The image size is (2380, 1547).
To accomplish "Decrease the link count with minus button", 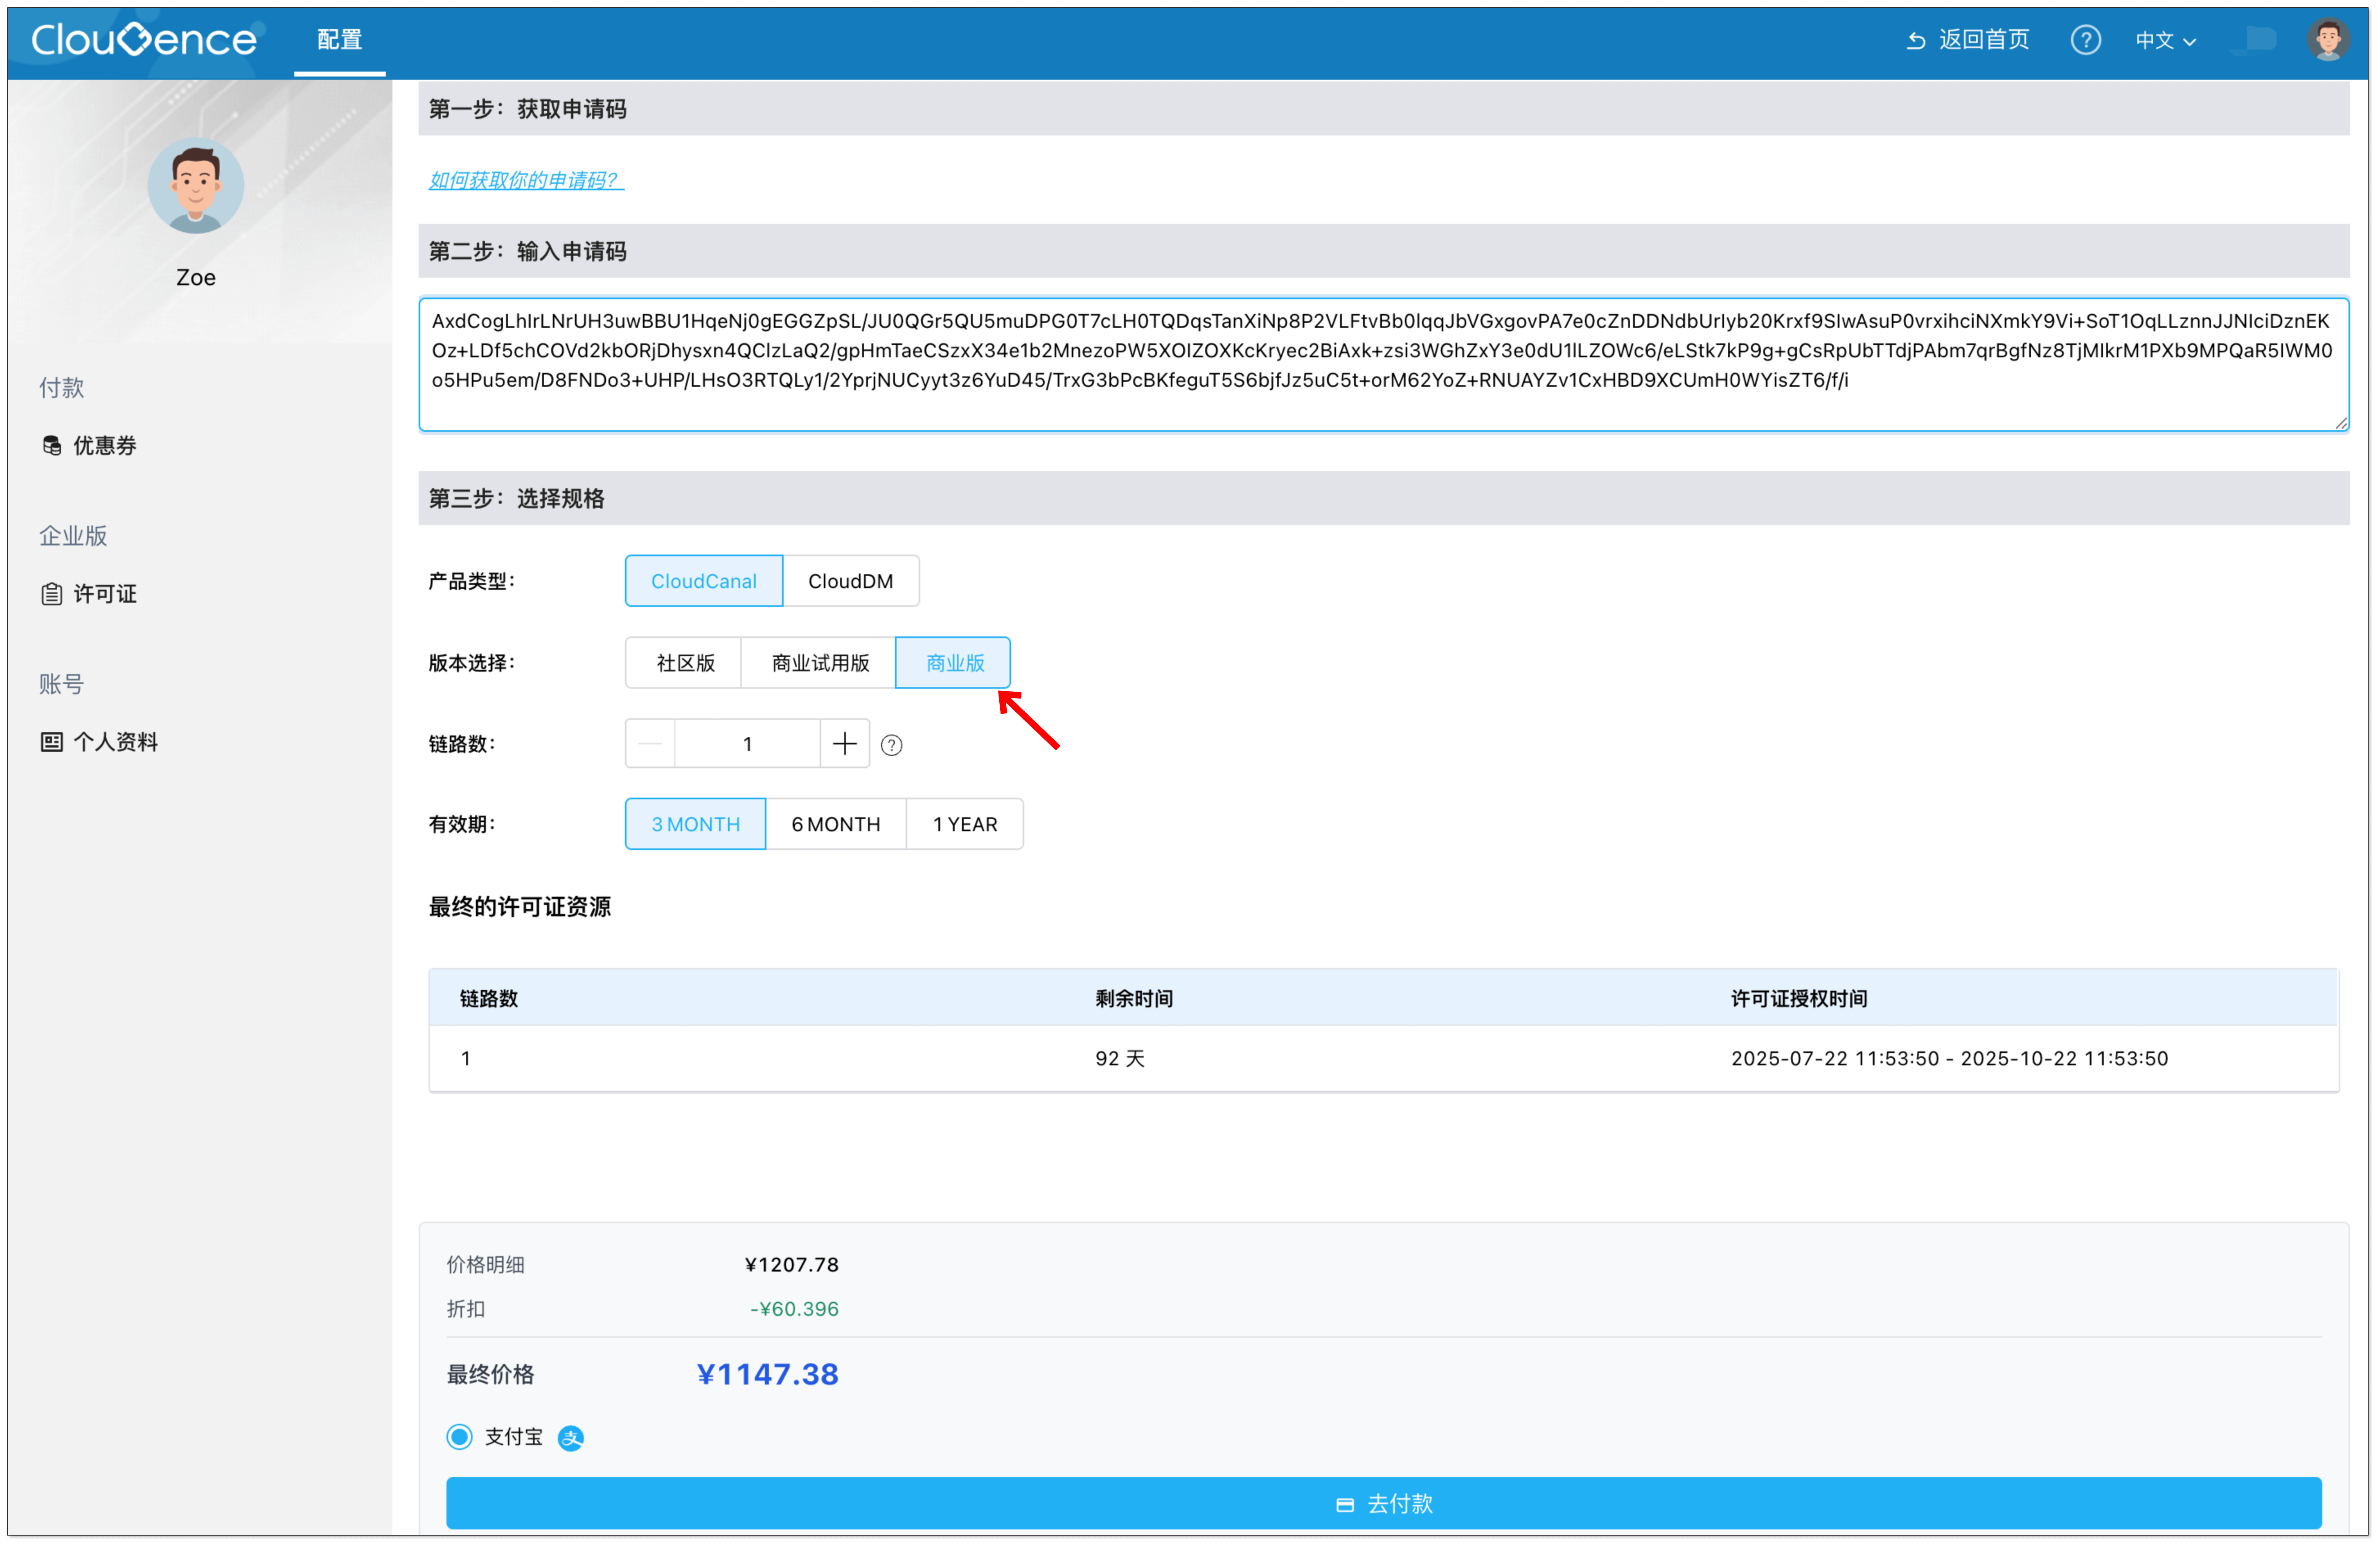I will point(650,744).
